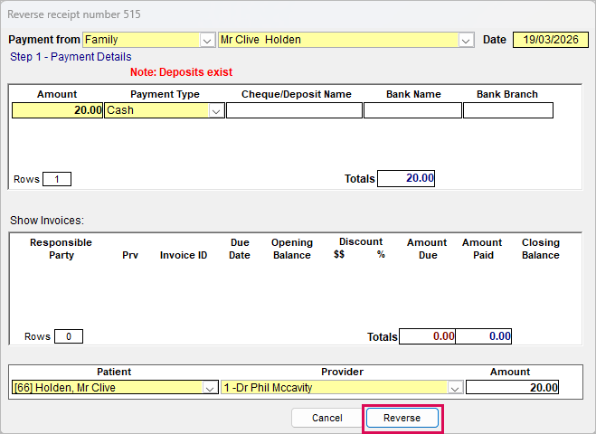Open the Payment from Family dropdown
This screenshot has width=596, height=434.
pyautogui.click(x=206, y=40)
